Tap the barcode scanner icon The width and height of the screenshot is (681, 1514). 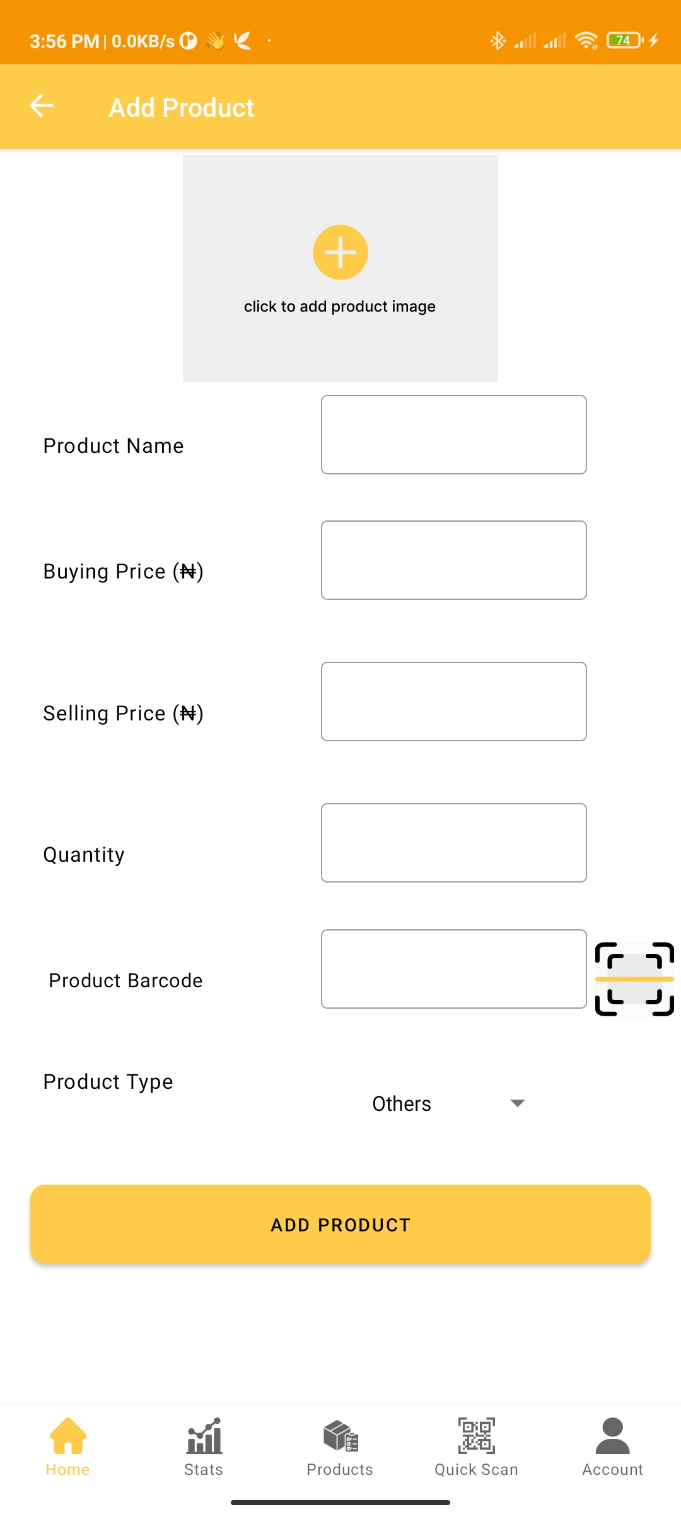(x=634, y=979)
